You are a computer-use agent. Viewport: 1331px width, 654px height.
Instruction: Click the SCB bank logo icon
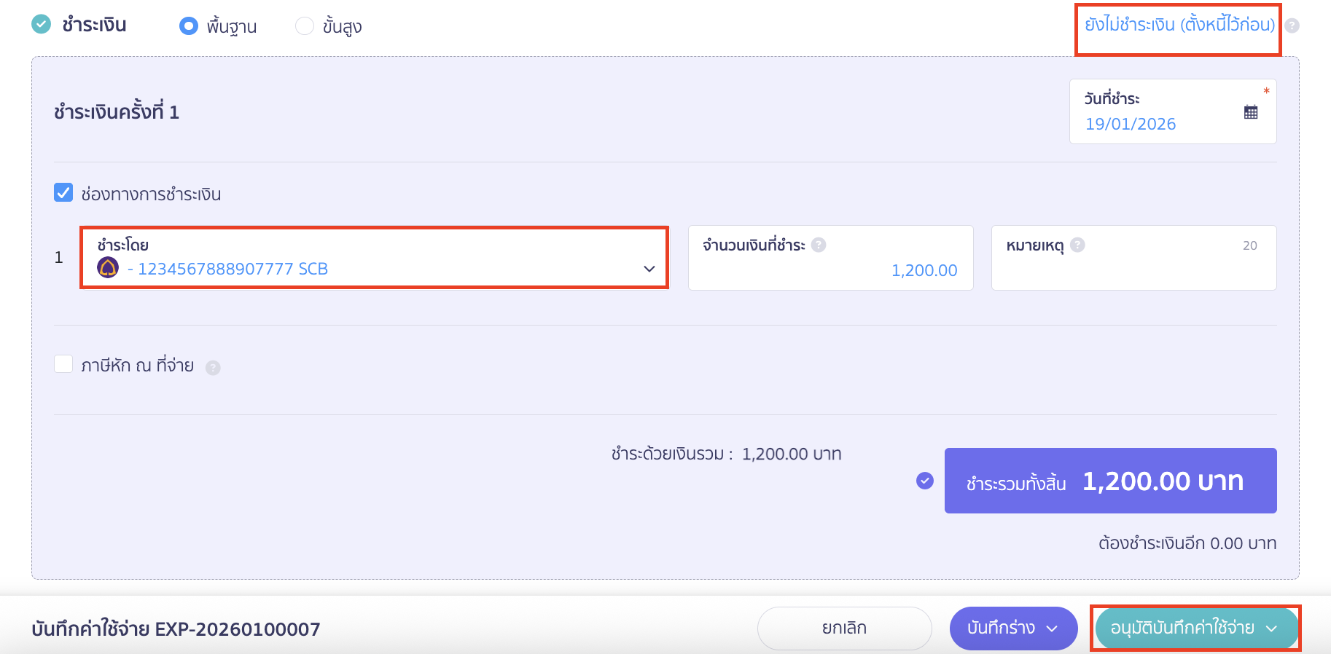pos(108,268)
